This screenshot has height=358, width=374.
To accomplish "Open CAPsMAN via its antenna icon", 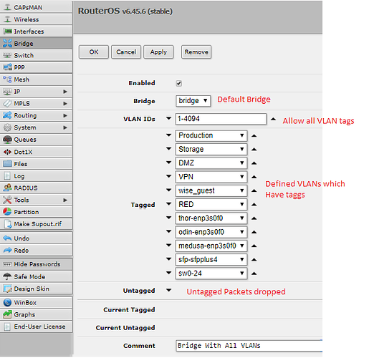I will (x=7, y=7).
